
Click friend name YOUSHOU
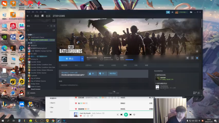(164, 86)
